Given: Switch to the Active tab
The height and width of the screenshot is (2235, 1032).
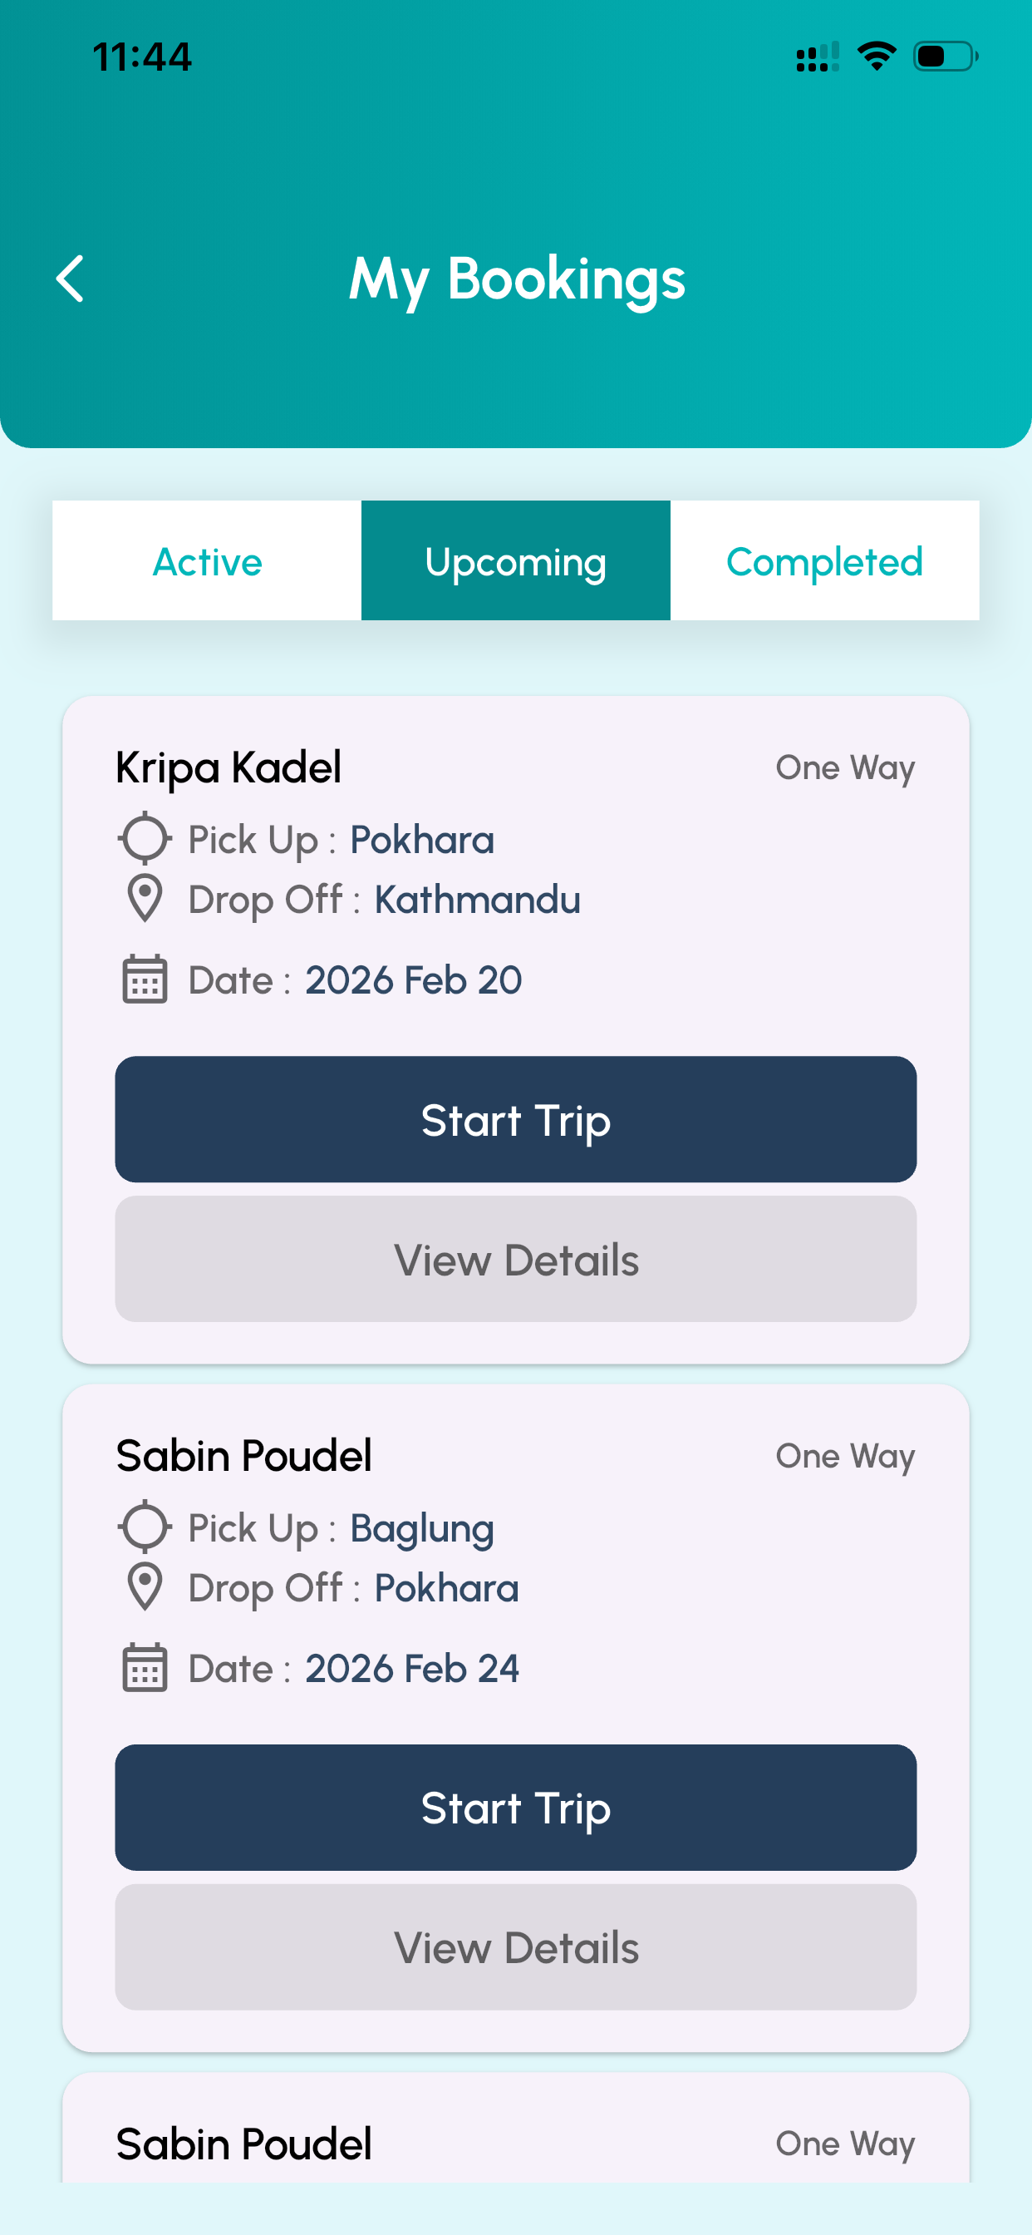Looking at the screenshot, I should click(207, 560).
